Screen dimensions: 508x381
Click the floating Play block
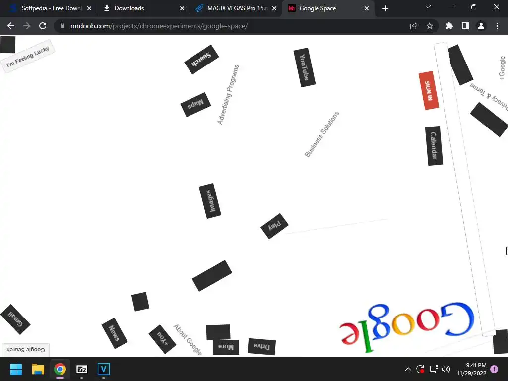(274, 226)
